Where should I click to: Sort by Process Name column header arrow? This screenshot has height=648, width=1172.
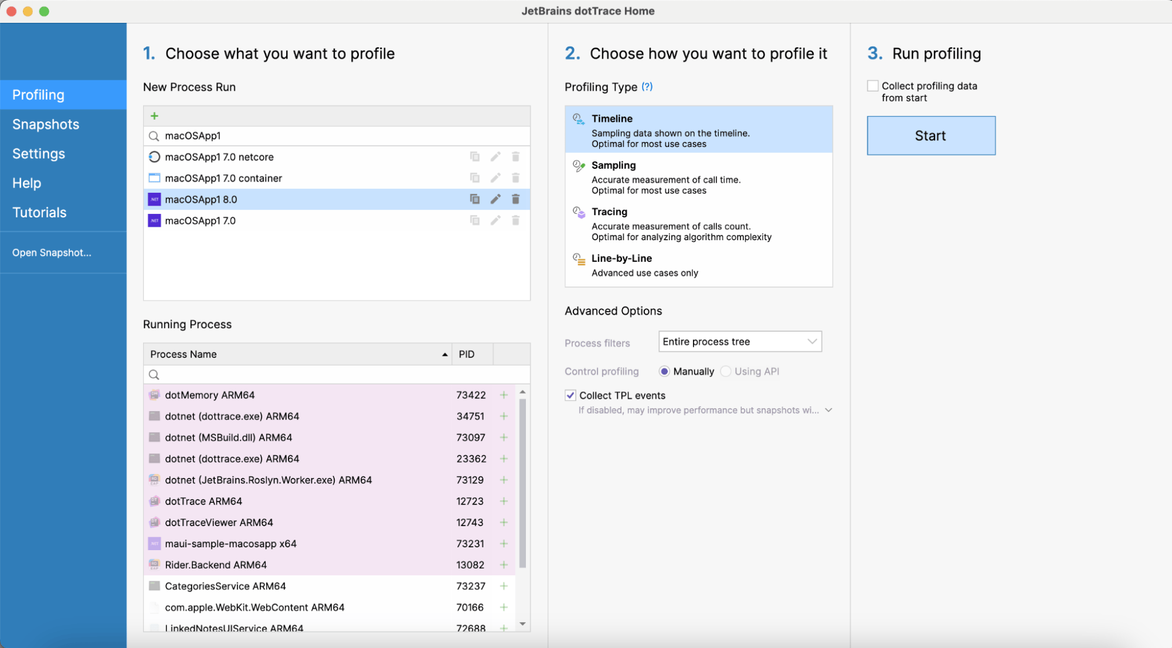pyautogui.click(x=444, y=354)
